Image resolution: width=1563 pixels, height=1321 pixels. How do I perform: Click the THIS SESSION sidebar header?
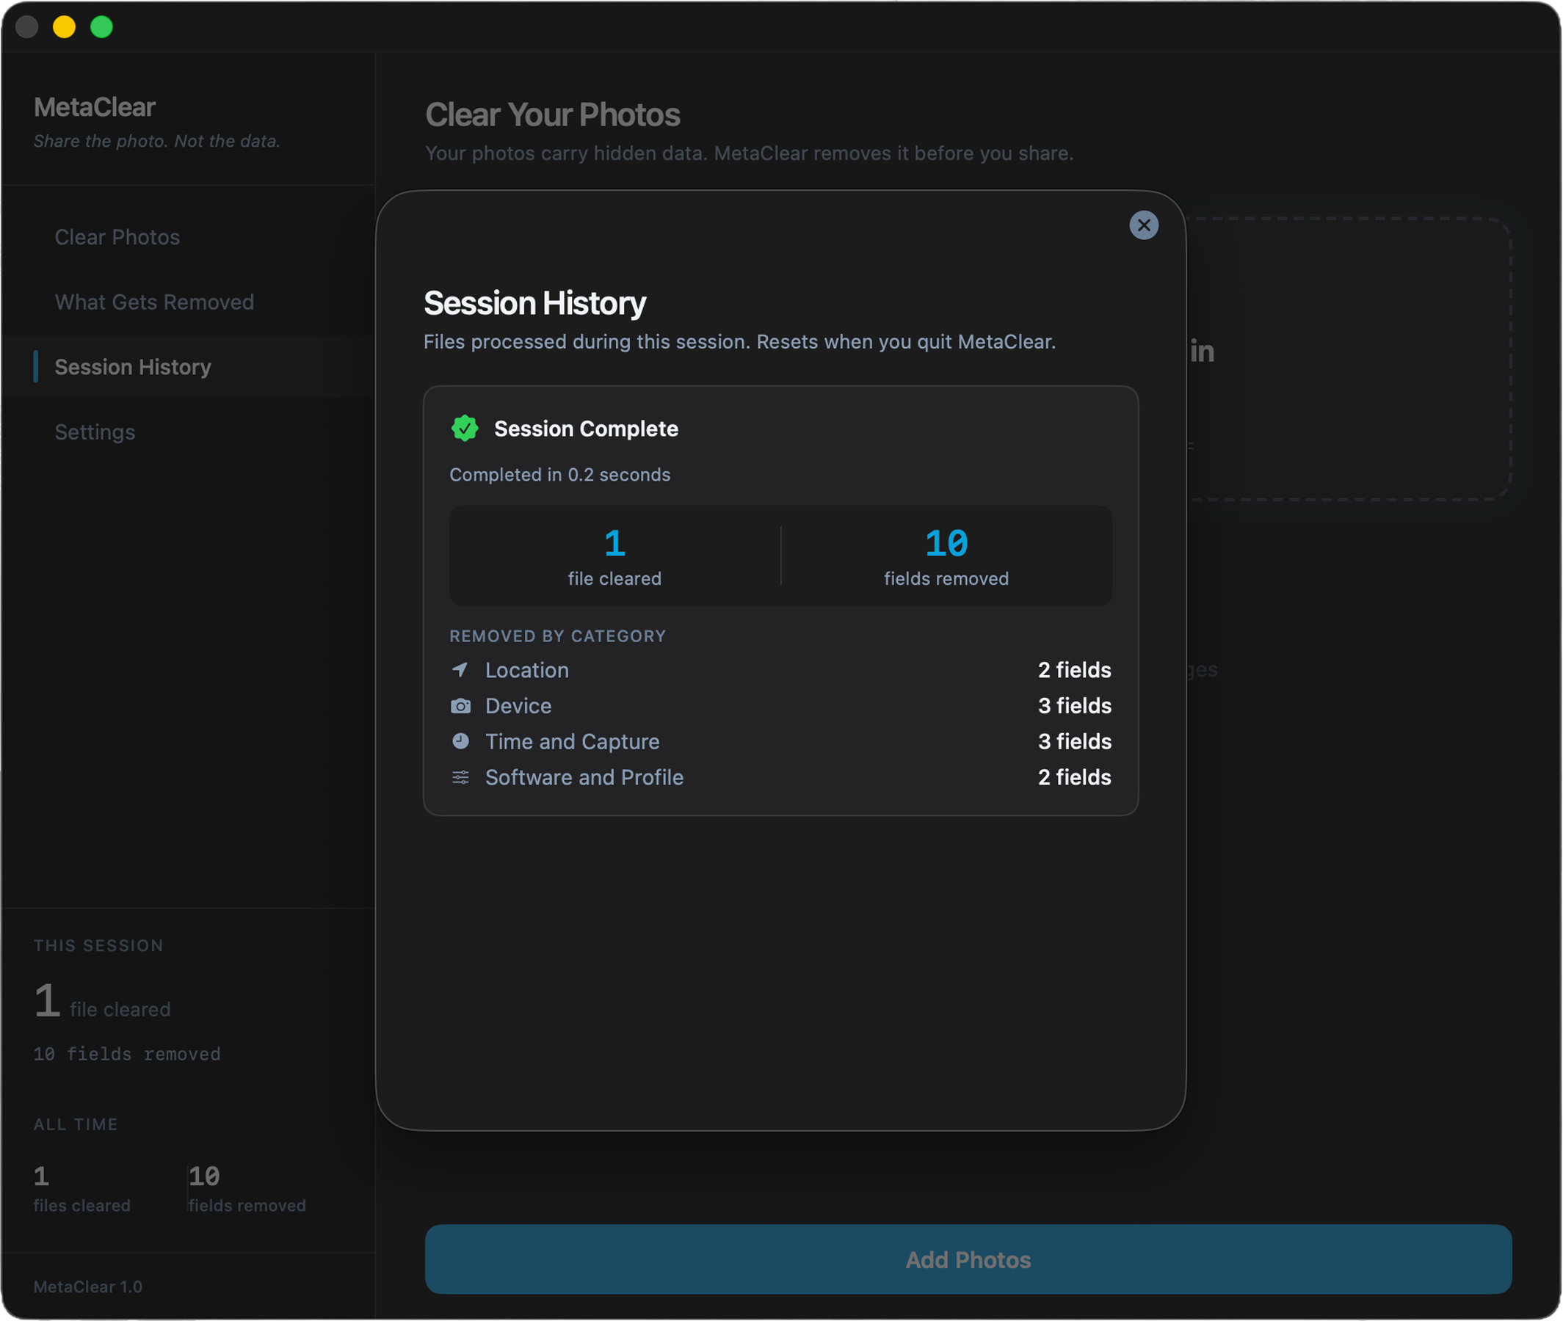pos(98,945)
